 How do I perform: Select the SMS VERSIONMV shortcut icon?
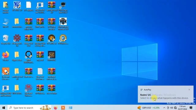click(x=28, y=55)
